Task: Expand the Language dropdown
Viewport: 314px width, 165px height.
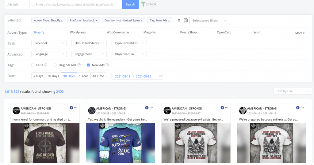Action: click(49, 54)
